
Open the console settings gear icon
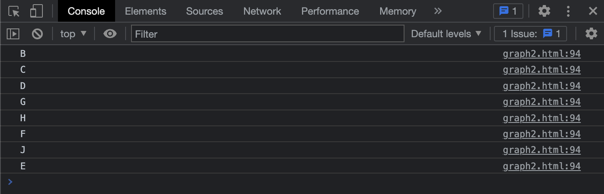pyautogui.click(x=591, y=34)
